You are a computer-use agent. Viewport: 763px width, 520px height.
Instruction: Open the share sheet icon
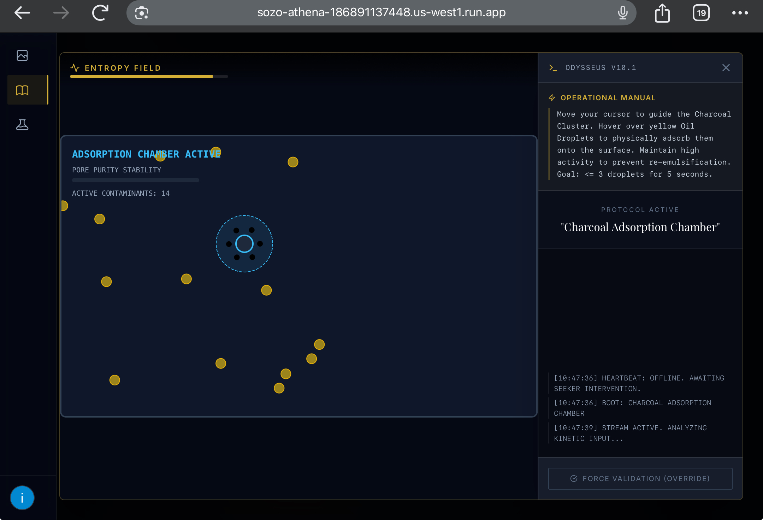pyautogui.click(x=662, y=13)
